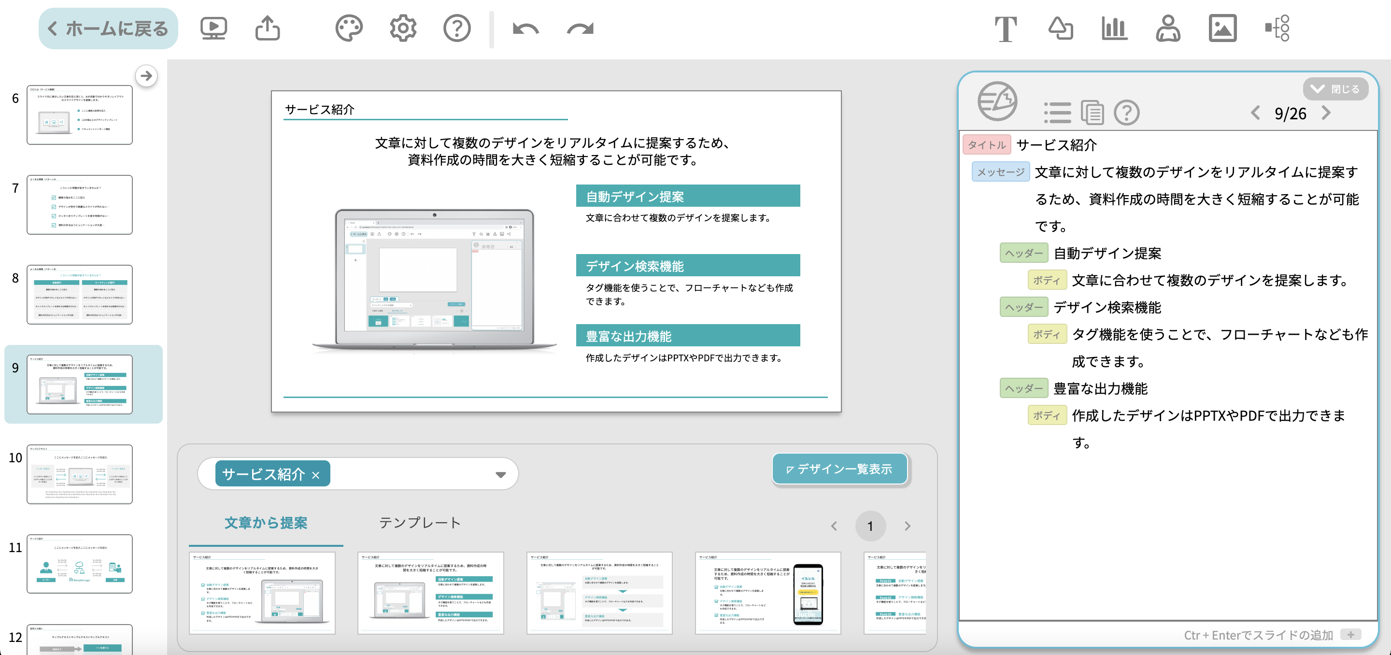Go to the next slide in the 9/26 navigator
Image resolution: width=1391 pixels, height=655 pixels.
pyautogui.click(x=1327, y=113)
